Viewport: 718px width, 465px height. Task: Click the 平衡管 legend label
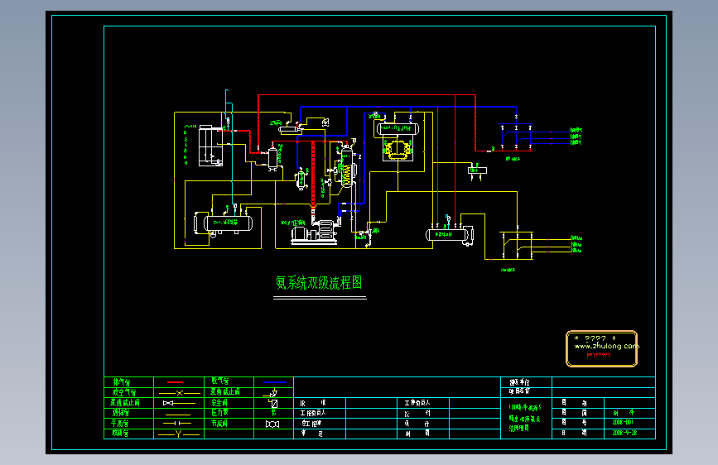[120, 424]
